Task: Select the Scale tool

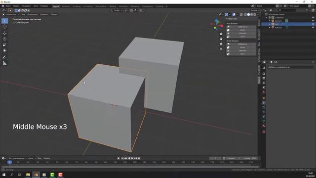Action: (4, 44)
